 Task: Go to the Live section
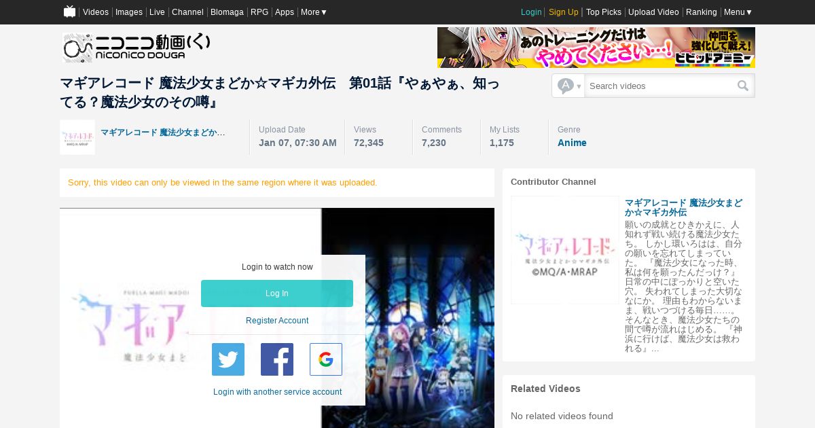(x=157, y=12)
